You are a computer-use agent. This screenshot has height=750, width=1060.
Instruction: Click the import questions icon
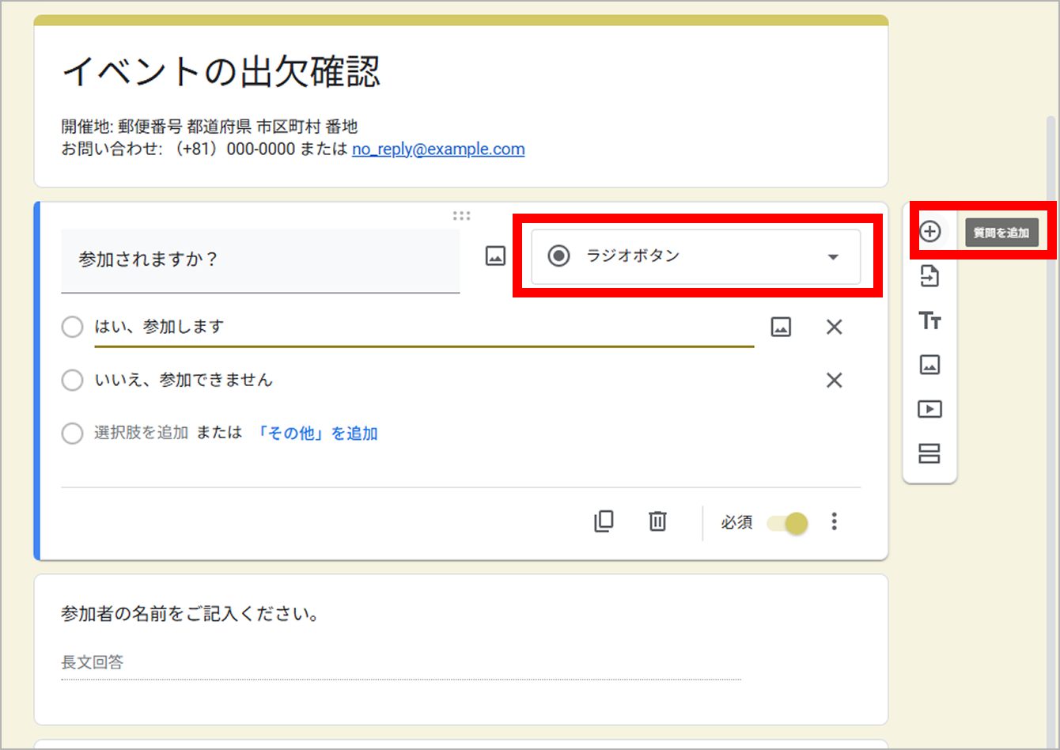(929, 276)
